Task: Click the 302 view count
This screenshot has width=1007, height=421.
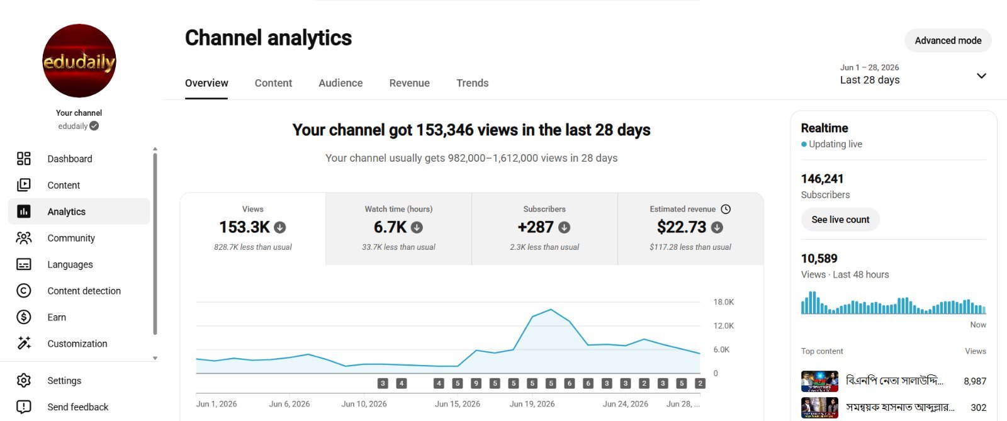Action: point(979,408)
